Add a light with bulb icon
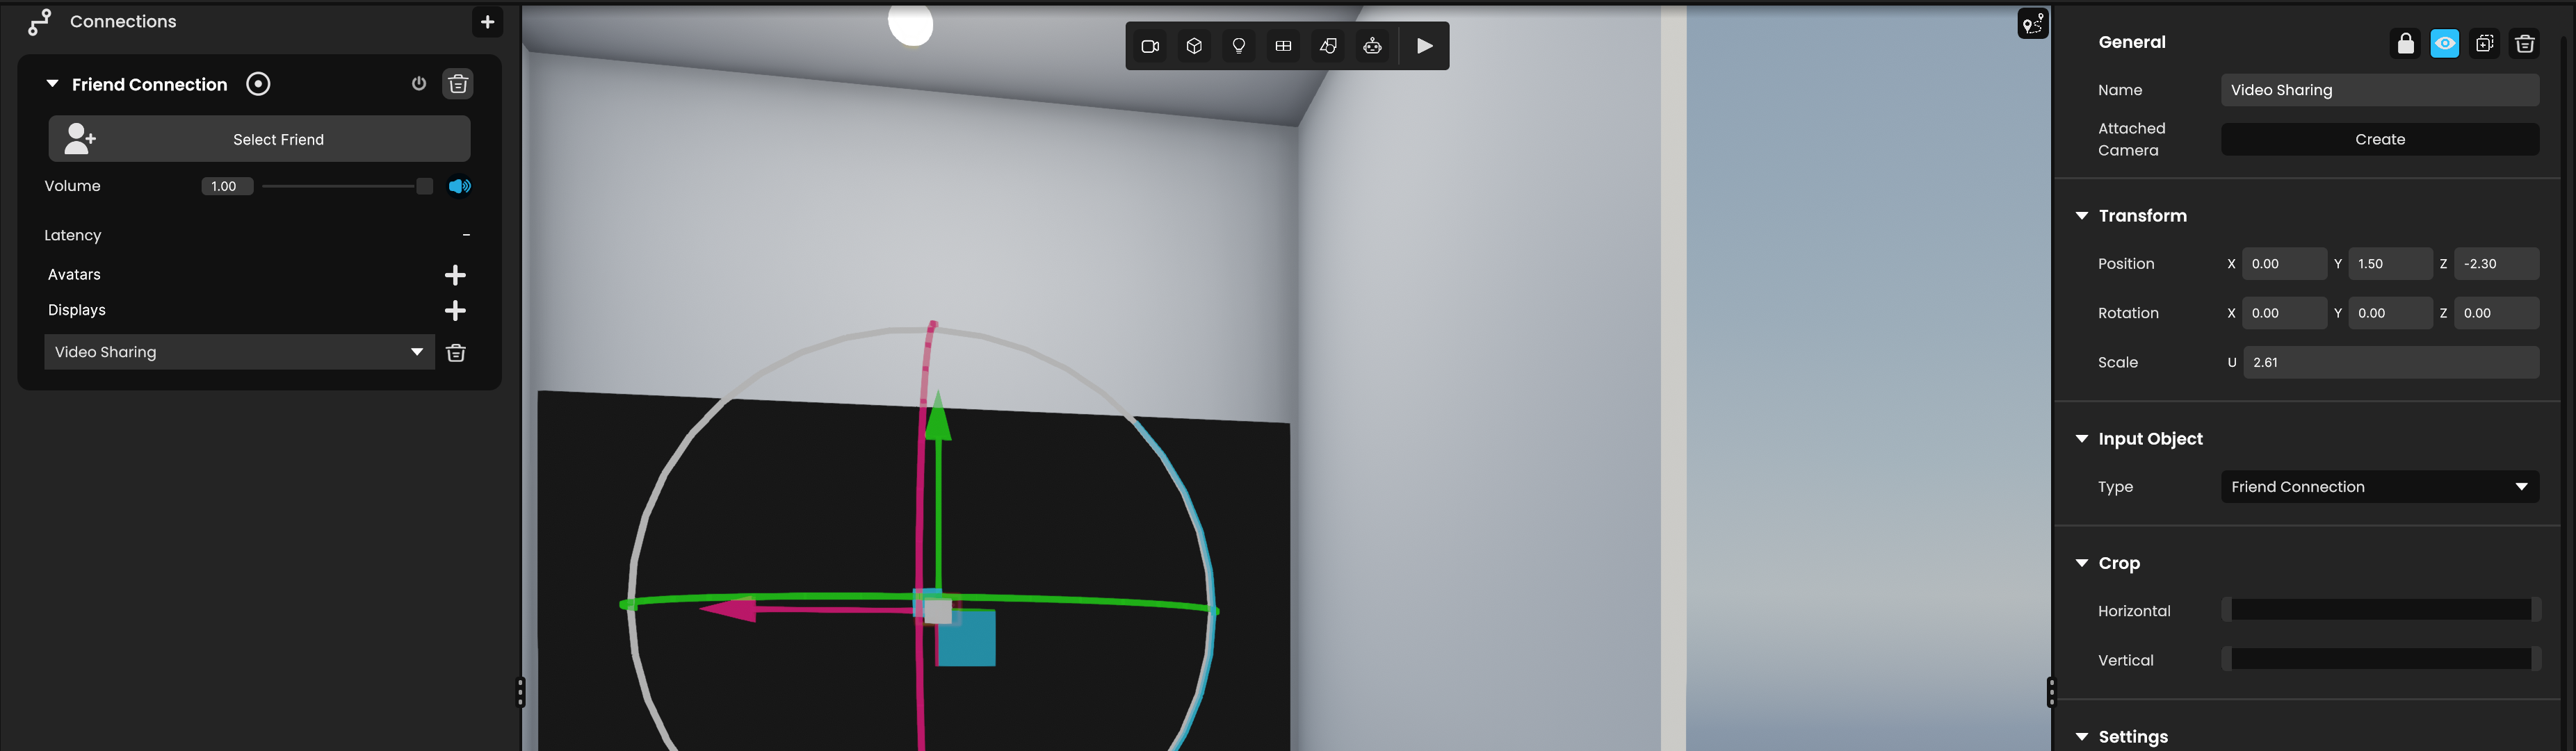This screenshot has height=751, width=2576. coord(1239,46)
